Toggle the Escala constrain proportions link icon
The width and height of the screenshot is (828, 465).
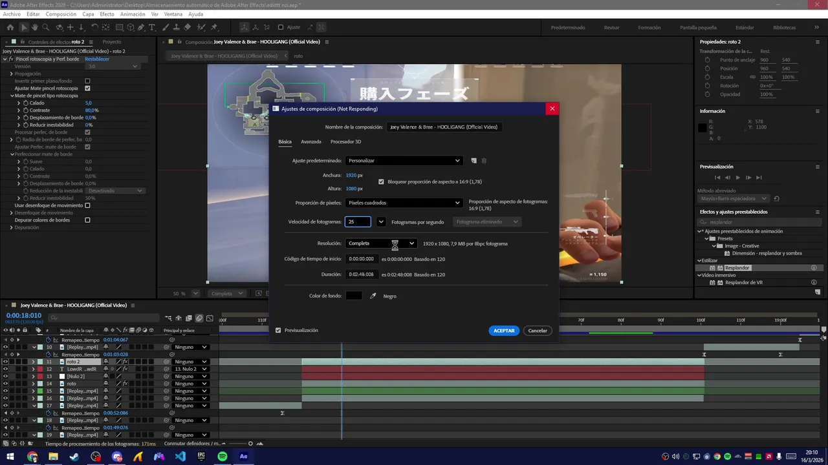coord(752,77)
